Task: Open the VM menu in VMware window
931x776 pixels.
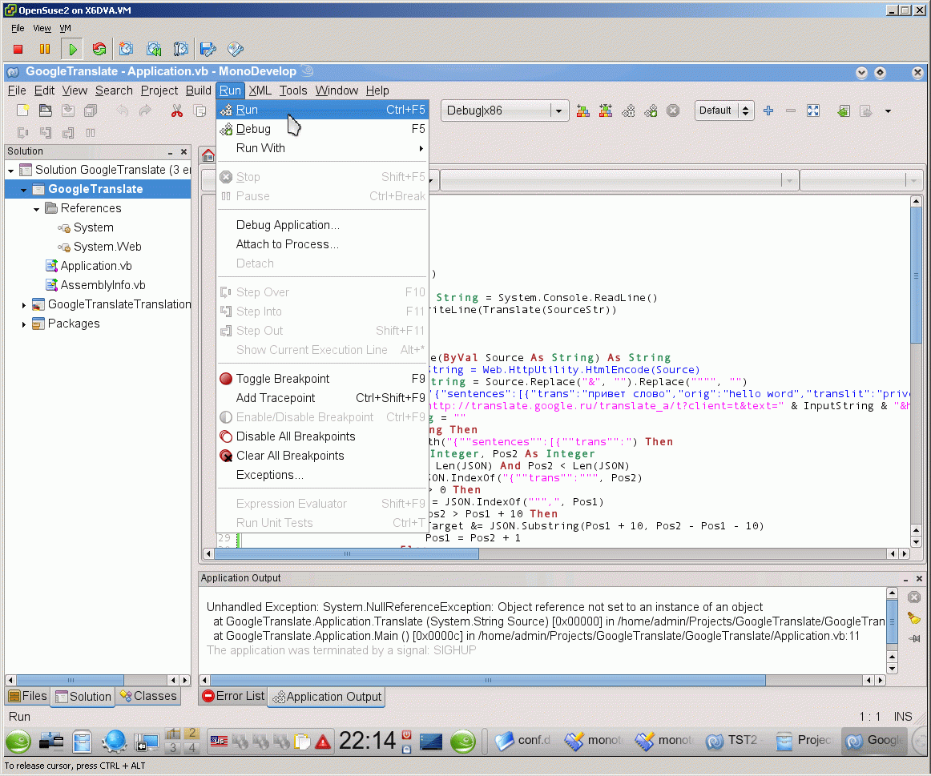Action: (x=66, y=28)
